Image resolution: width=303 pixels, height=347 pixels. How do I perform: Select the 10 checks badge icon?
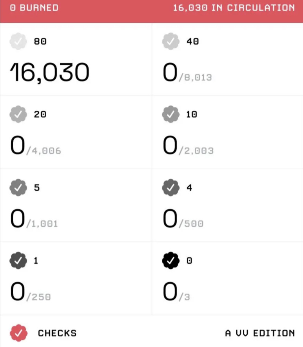pyautogui.click(x=170, y=114)
